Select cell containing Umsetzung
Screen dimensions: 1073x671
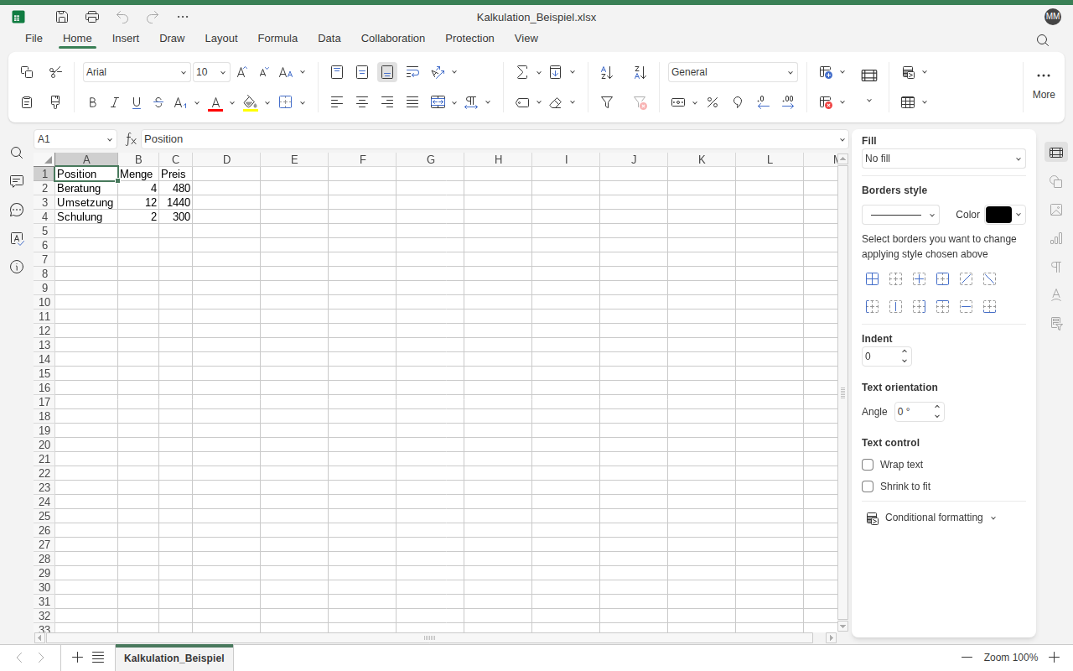pyautogui.click(x=86, y=203)
